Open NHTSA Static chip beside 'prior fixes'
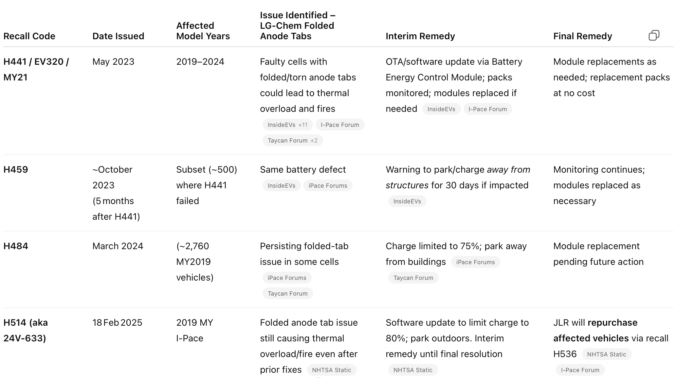Image resolution: width=677 pixels, height=378 pixels. pyautogui.click(x=331, y=370)
